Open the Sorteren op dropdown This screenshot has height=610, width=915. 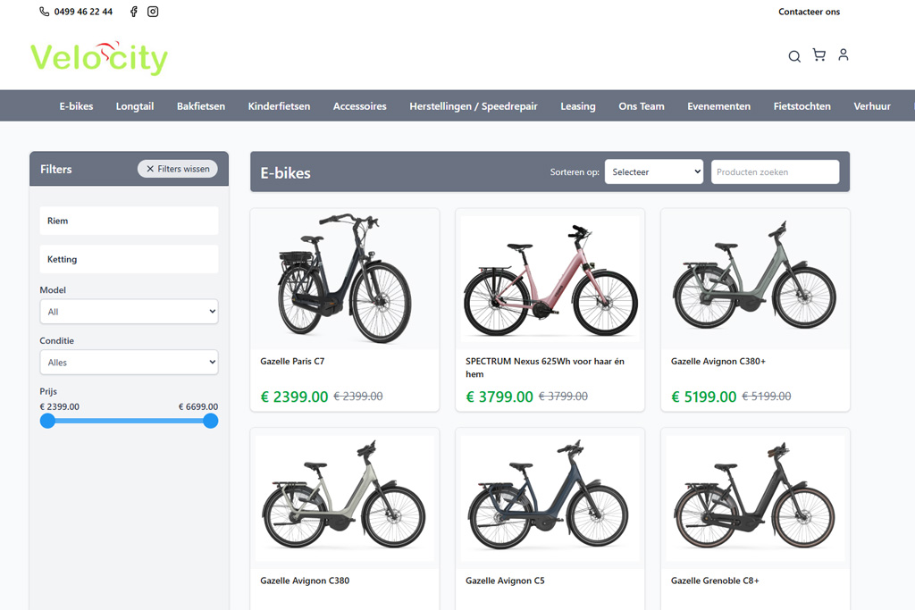(x=653, y=172)
